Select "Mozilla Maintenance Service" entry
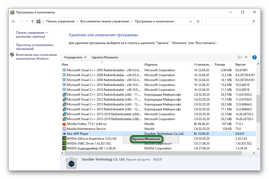The width and height of the screenshot is (269, 179). click(86, 129)
